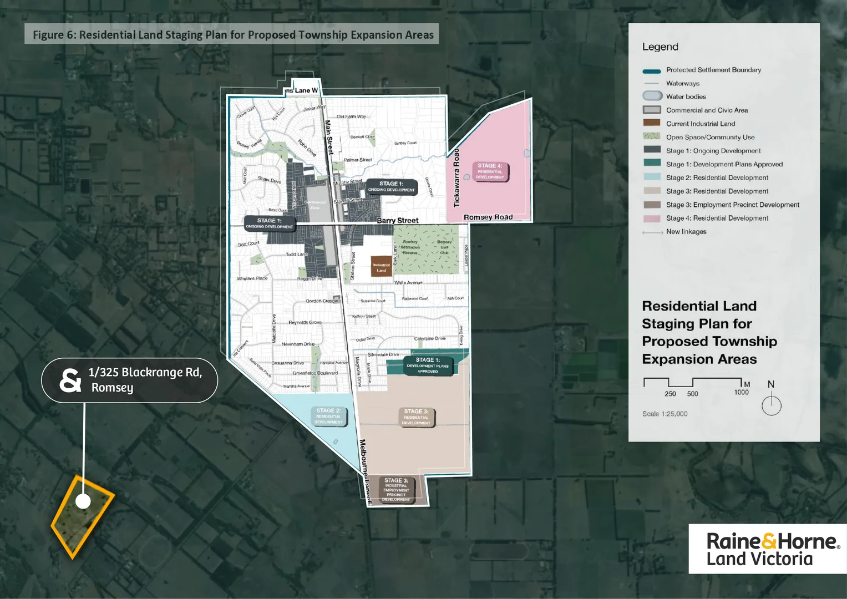Click the 1/325 Blackrange Rd, Romsey address text
The height and width of the screenshot is (599, 847).
(145, 380)
